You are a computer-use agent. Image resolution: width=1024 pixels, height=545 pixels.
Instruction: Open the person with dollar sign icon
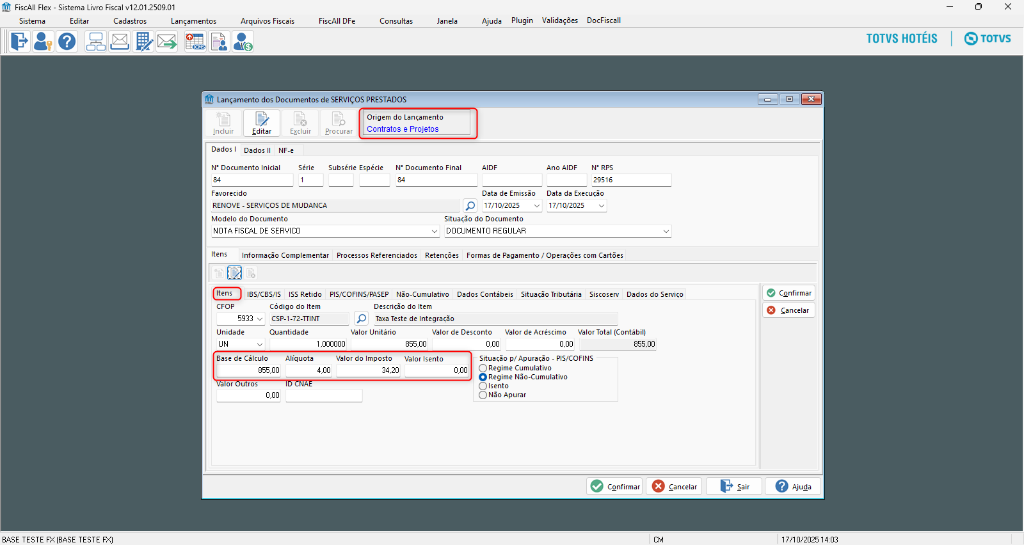click(243, 42)
